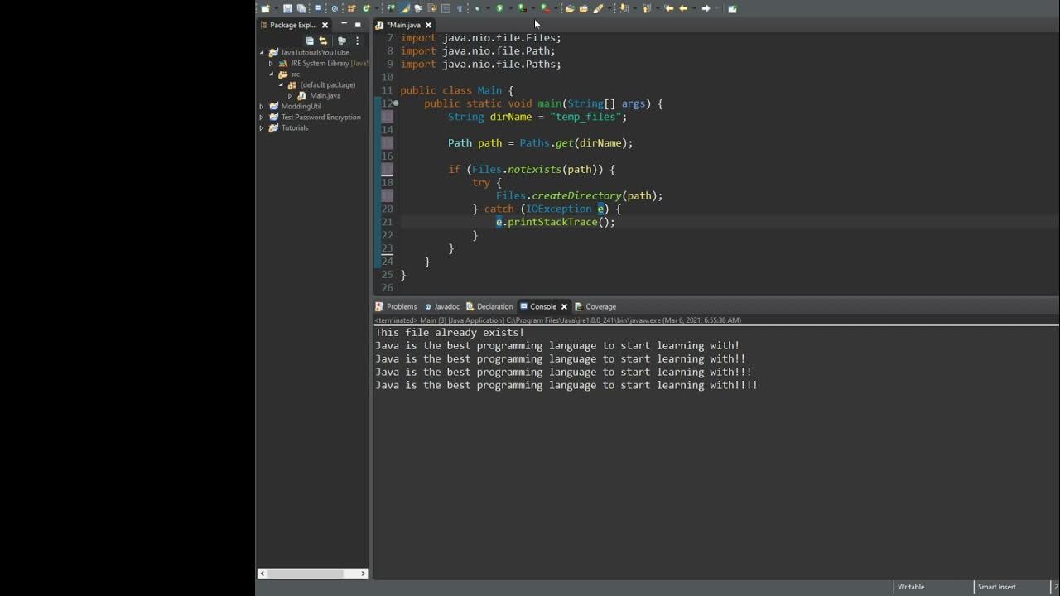Switch to the Declaration tab
The image size is (1060, 596).
pos(489,306)
